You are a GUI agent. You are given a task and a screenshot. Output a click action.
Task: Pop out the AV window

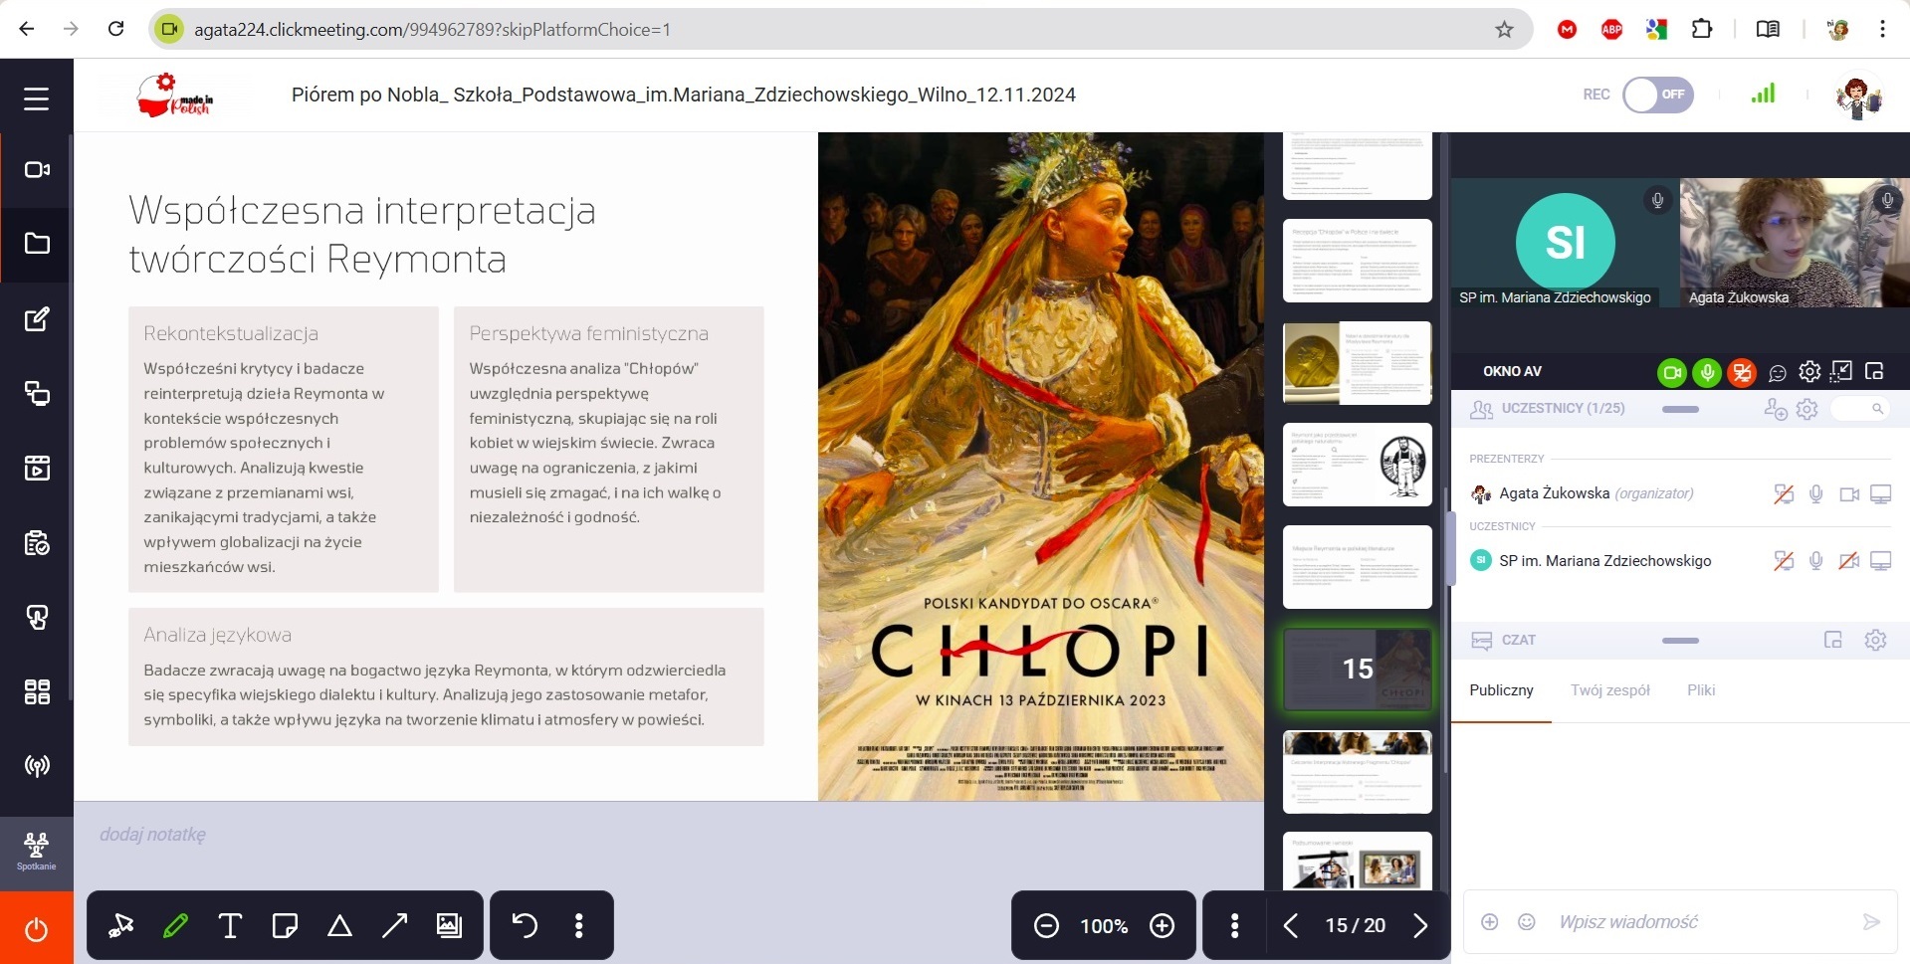point(1874,372)
